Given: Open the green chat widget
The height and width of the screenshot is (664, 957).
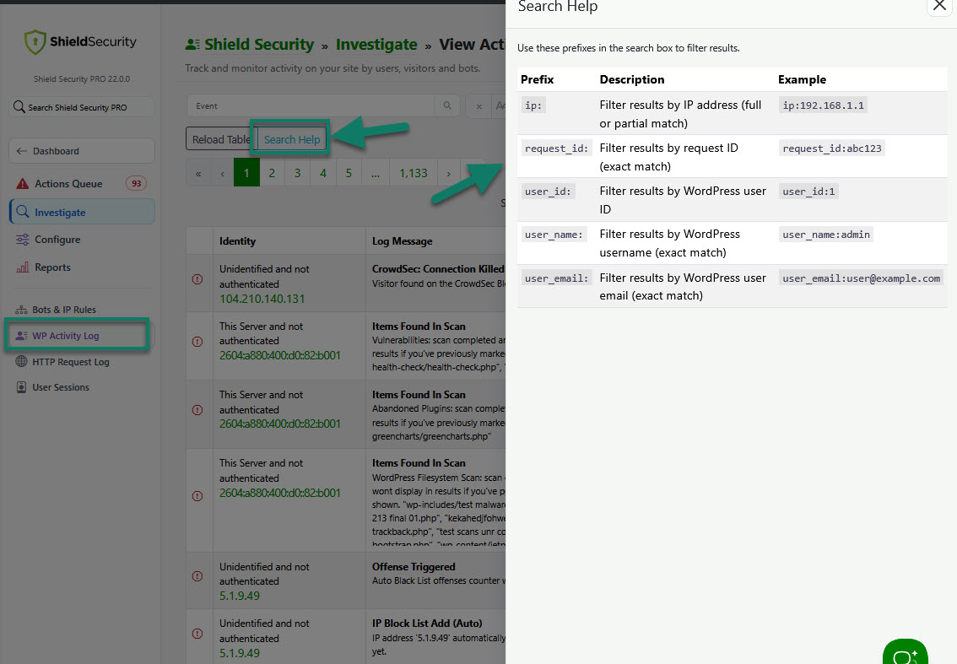Looking at the screenshot, I should point(906,653).
